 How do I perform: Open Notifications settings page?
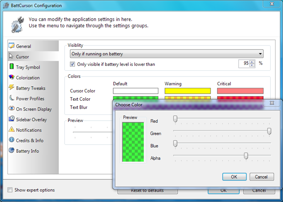pos(34,130)
